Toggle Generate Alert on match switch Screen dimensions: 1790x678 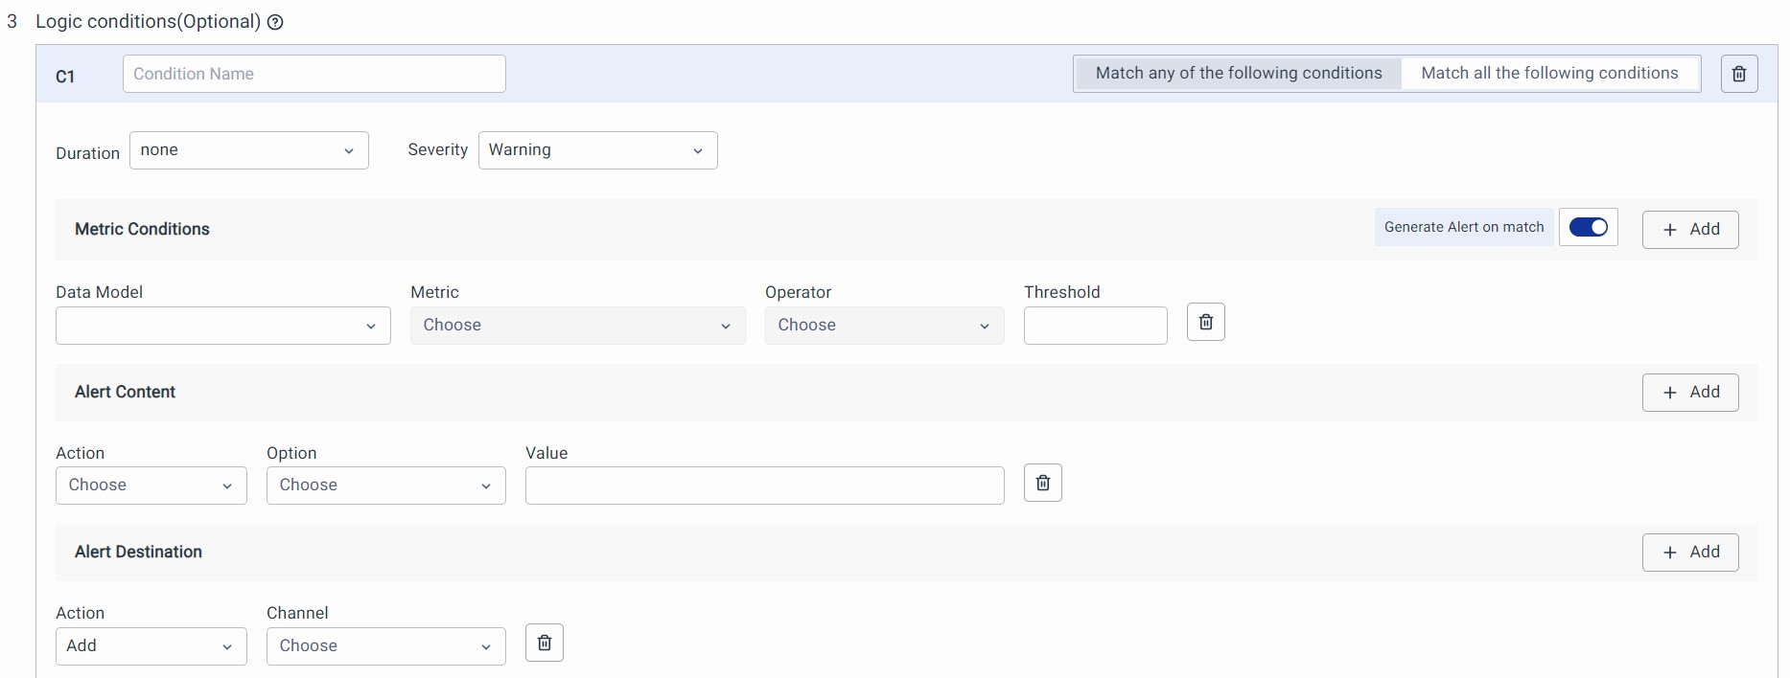click(1588, 227)
